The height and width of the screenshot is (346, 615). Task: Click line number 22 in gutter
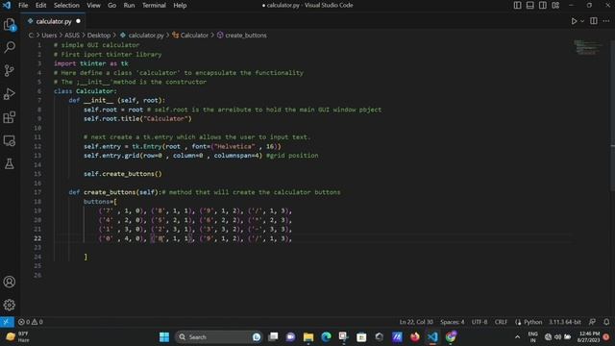point(37,238)
